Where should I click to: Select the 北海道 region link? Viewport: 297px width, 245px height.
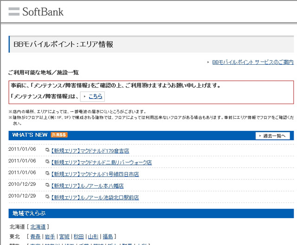[x=38, y=227]
